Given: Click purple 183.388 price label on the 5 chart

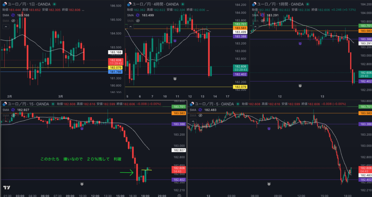Looking at the screenshot, I should pyautogui.click(x=365, y=124).
